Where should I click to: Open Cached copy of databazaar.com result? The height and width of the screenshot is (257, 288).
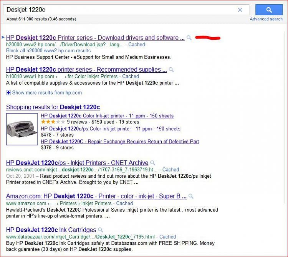[x=167, y=237]
